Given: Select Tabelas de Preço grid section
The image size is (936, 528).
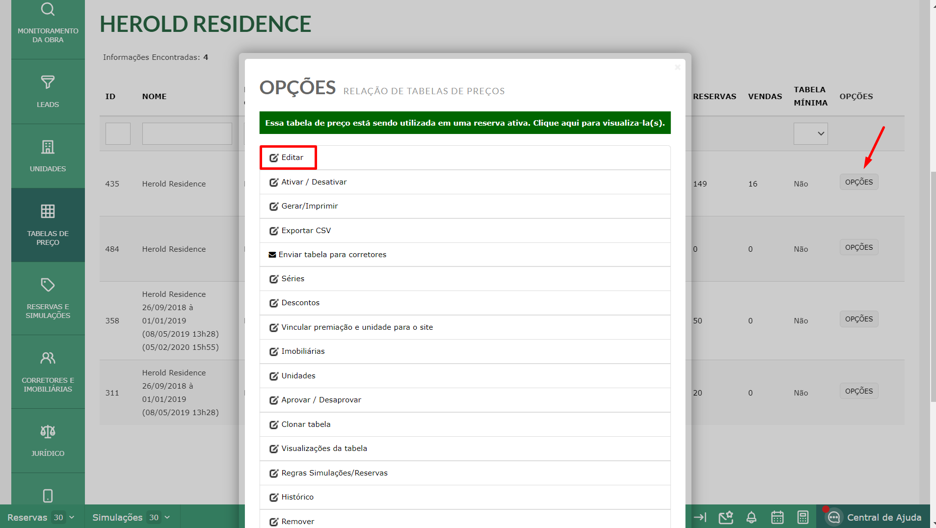Looking at the screenshot, I should coord(48,225).
